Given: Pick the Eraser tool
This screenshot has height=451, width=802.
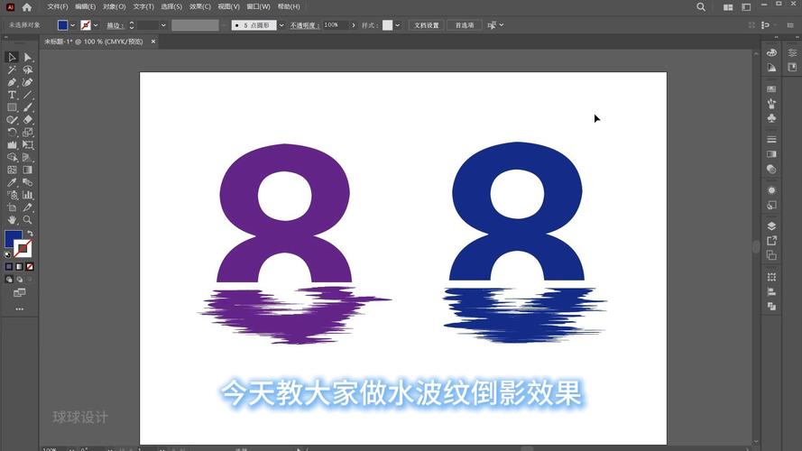Looking at the screenshot, I should [28, 120].
